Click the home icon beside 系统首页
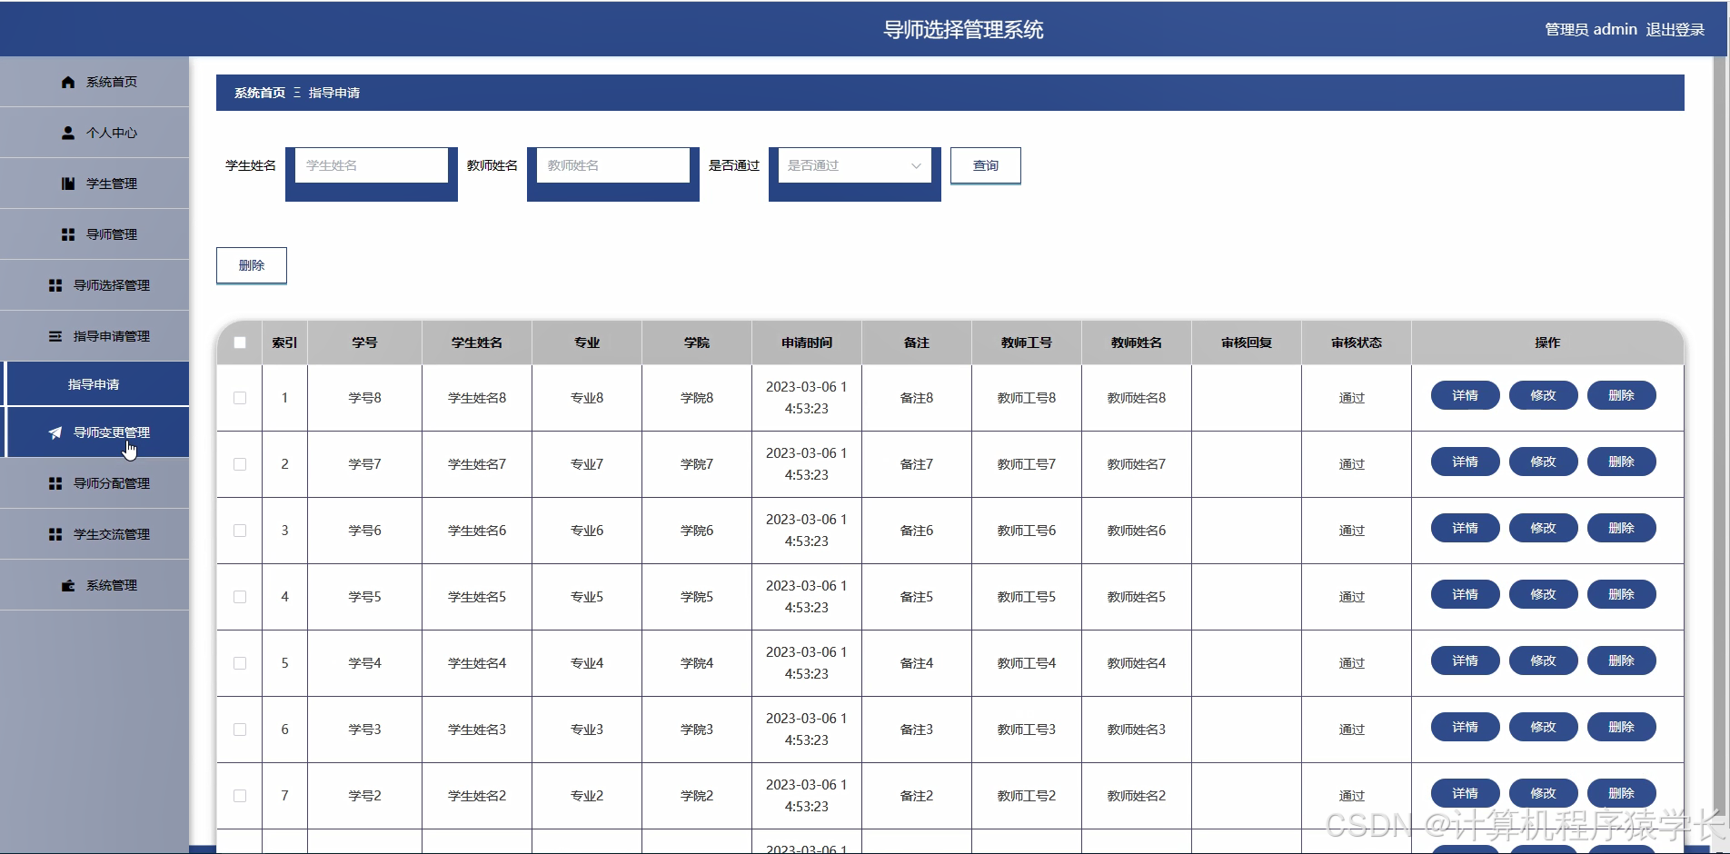Image resolution: width=1730 pixels, height=854 pixels. 68,82
